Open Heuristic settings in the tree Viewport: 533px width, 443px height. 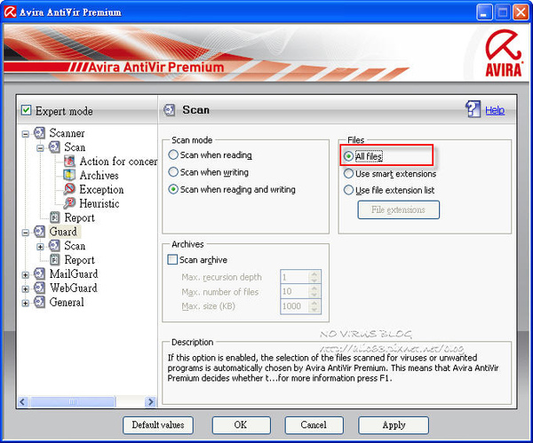click(x=99, y=203)
